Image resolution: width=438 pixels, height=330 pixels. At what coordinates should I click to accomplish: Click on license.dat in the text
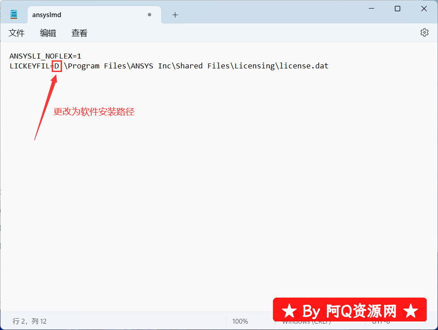click(304, 66)
